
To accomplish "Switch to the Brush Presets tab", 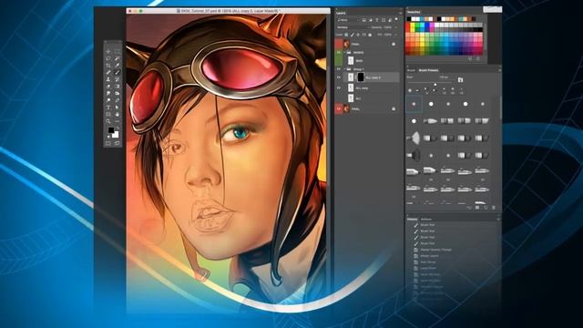I will coord(428,70).
